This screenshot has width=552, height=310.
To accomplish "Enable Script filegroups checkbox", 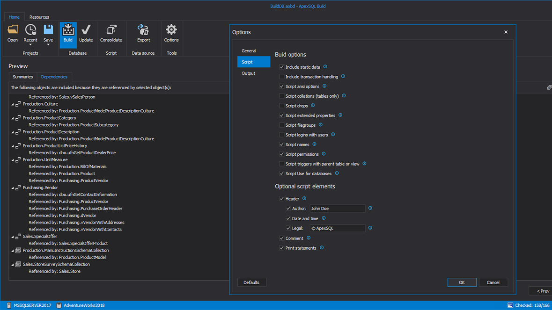I will point(282,125).
